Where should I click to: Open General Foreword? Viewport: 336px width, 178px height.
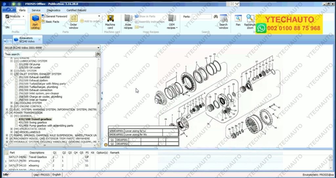pos(54,16)
